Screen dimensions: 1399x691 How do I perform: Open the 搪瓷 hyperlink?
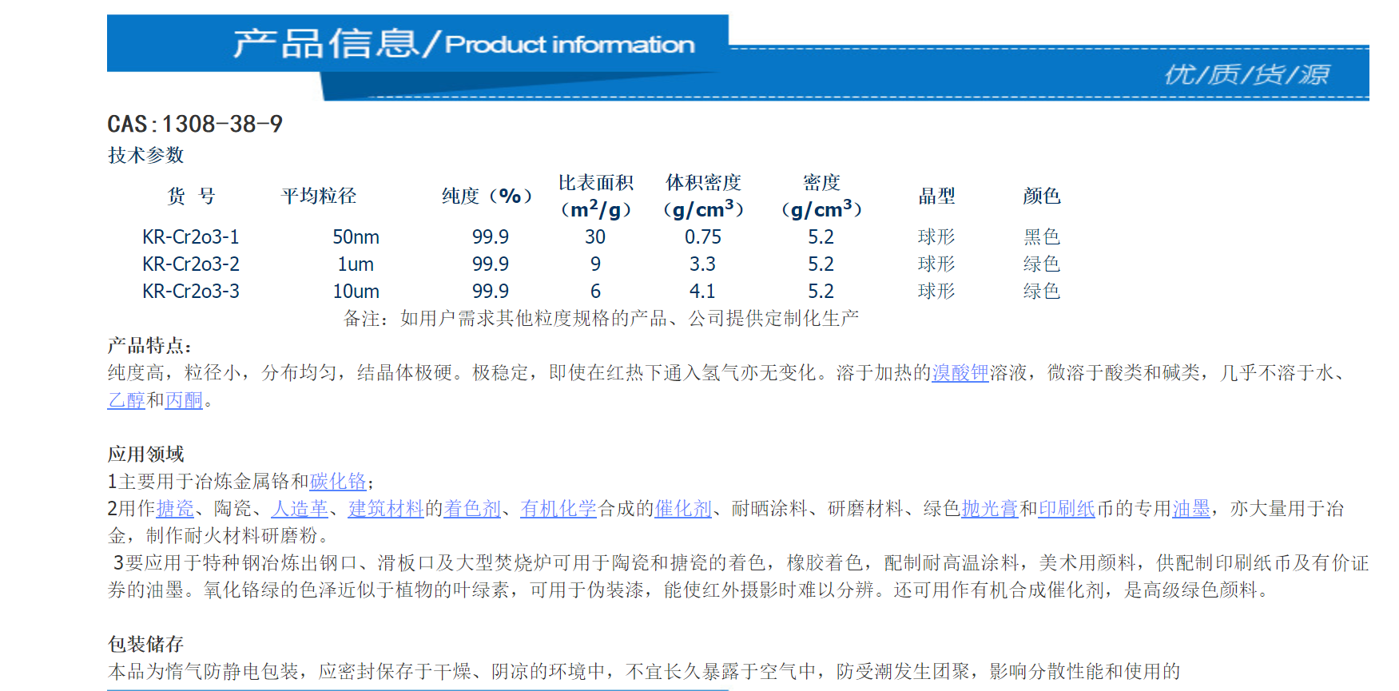coord(176,509)
